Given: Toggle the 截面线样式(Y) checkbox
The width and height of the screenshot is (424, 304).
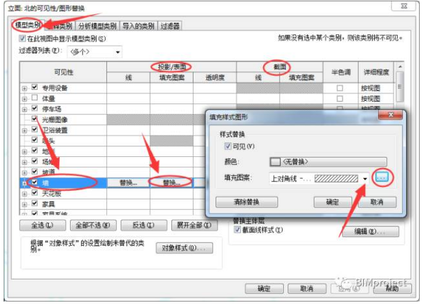Looking at the screenshot, I should (237, 230).
